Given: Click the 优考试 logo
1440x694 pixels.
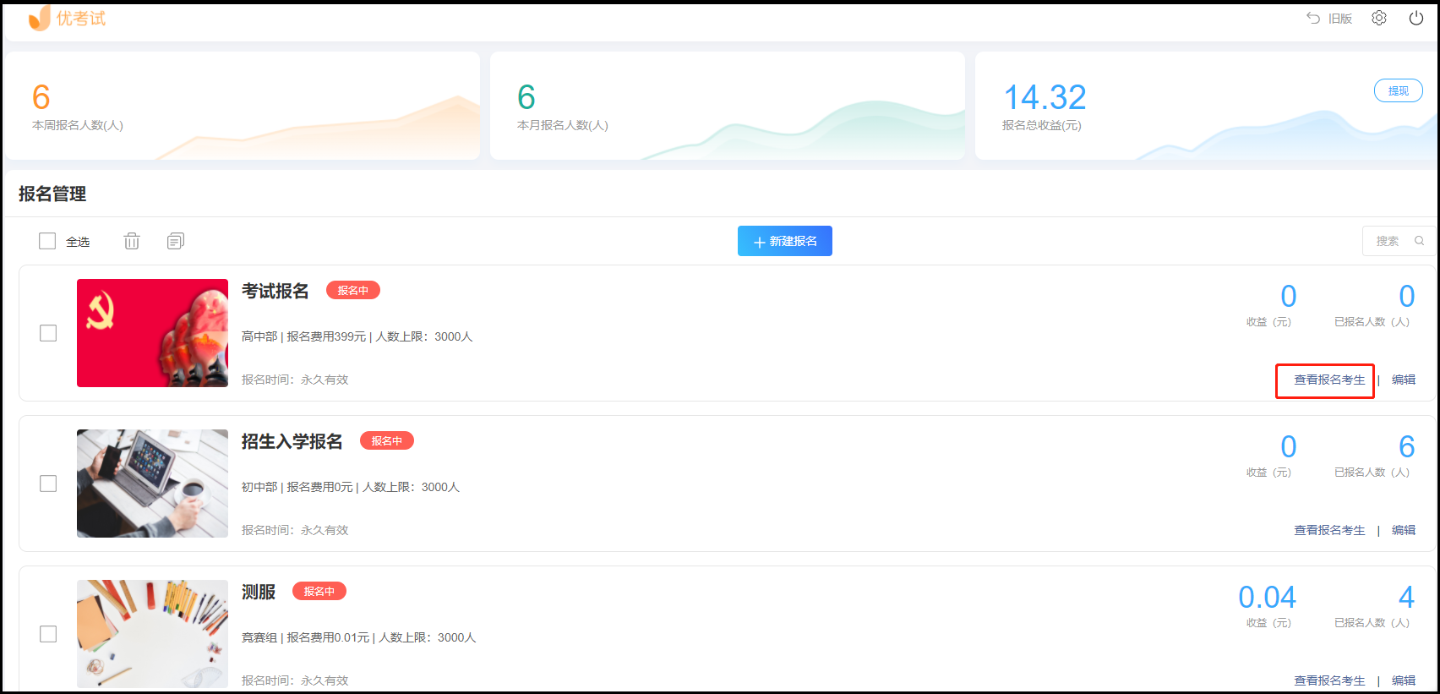Looking at the screenshot, I should pyautogui.click(x=67, y=19).
